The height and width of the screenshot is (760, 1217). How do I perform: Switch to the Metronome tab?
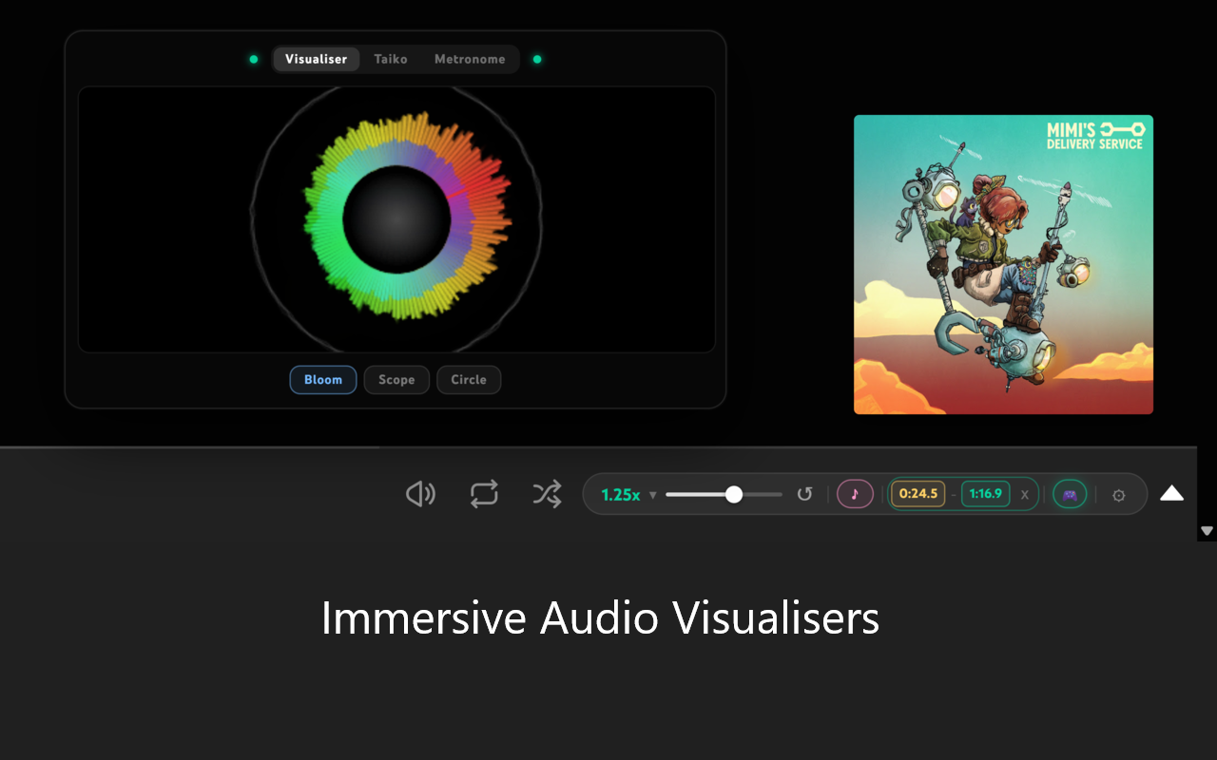click(470, 59)
